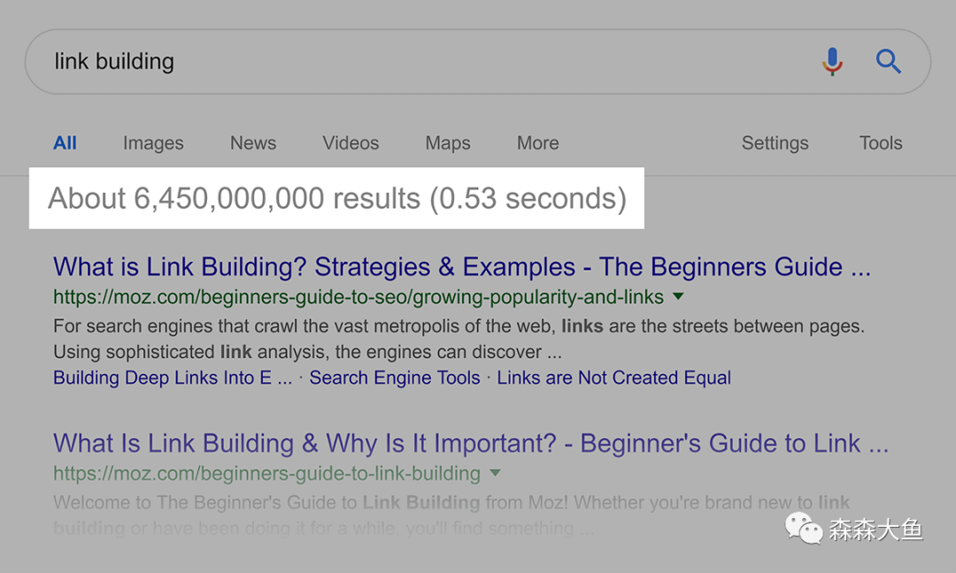Open the Videos results tab
The height and width of the screenshot is (573, 956).
click(x=351, y=143)
